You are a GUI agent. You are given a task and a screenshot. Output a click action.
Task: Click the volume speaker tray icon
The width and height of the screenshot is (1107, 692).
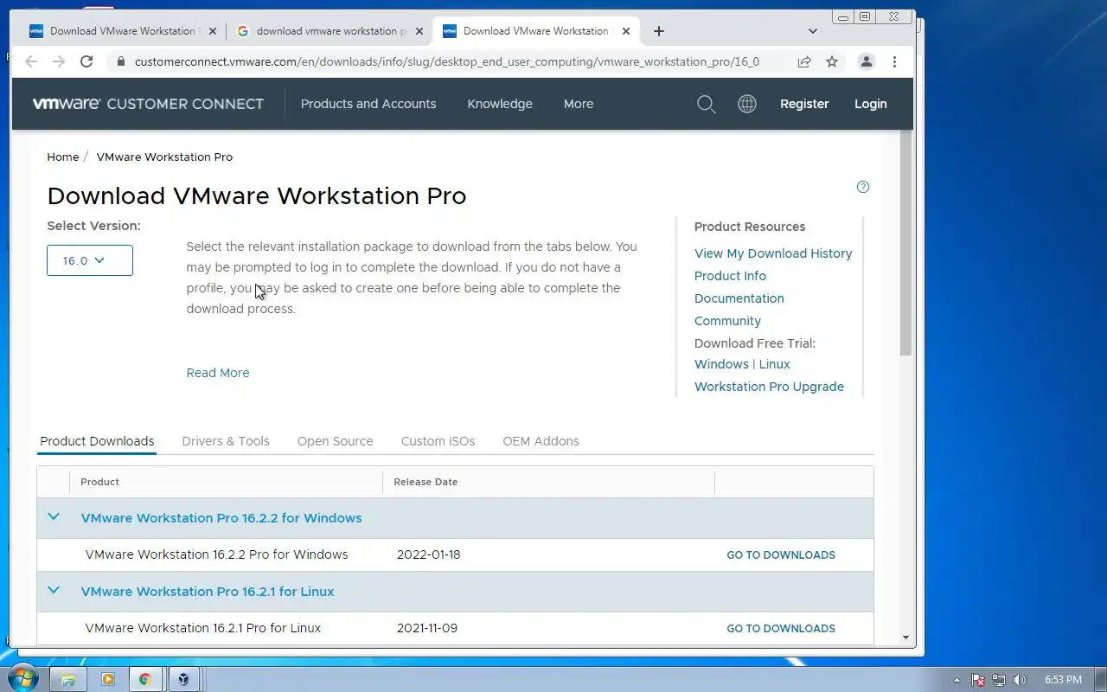(1020, 680)
